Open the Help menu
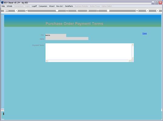The width and height of the screenshot is (163, 121). click(3, 6)
